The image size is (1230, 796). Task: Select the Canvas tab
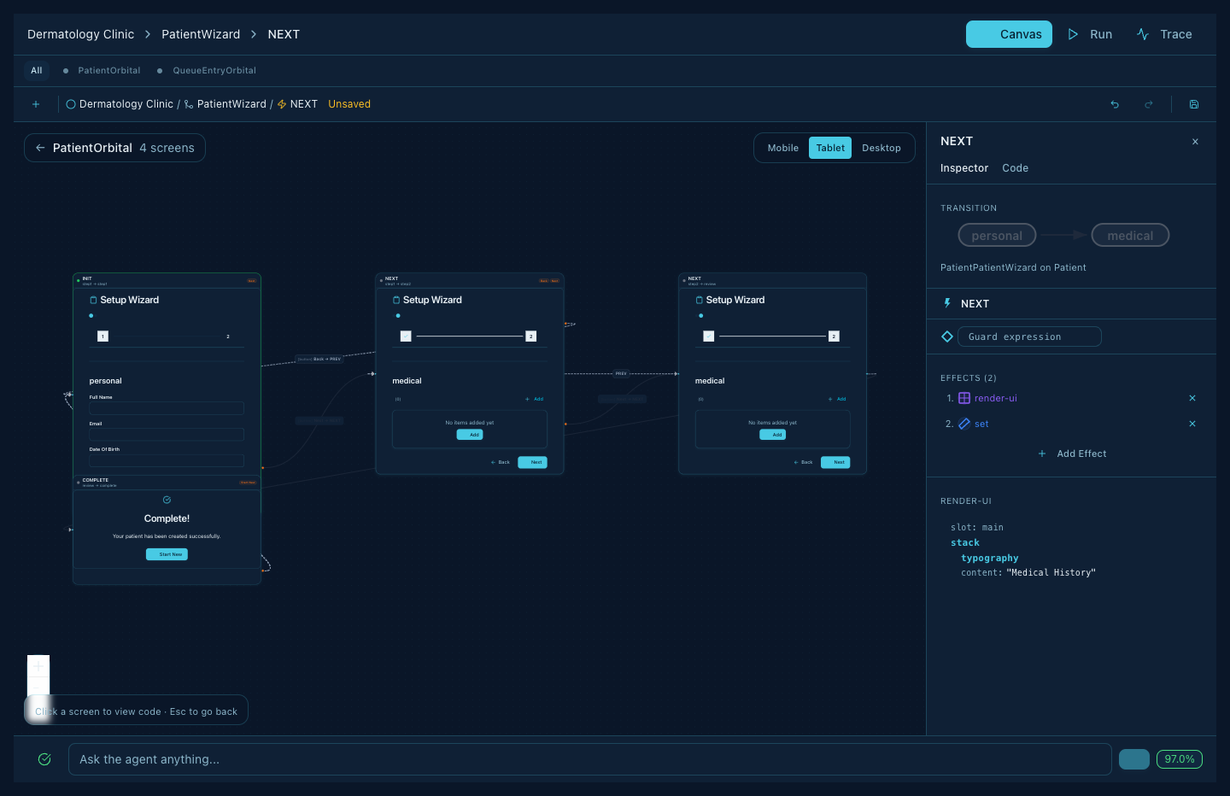tap(1009, 34)
